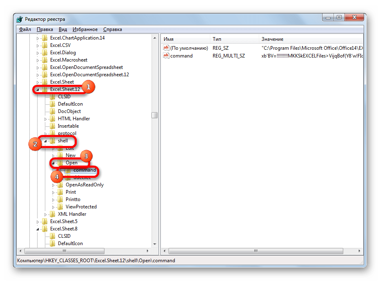Click the Print folder icon
Image resolution: width=380 pixels, height=281 pixels.
coord(60,192)
